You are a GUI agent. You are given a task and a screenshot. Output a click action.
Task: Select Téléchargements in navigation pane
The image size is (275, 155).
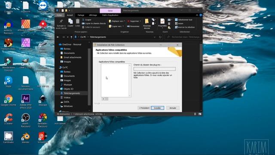click(72, 93)
